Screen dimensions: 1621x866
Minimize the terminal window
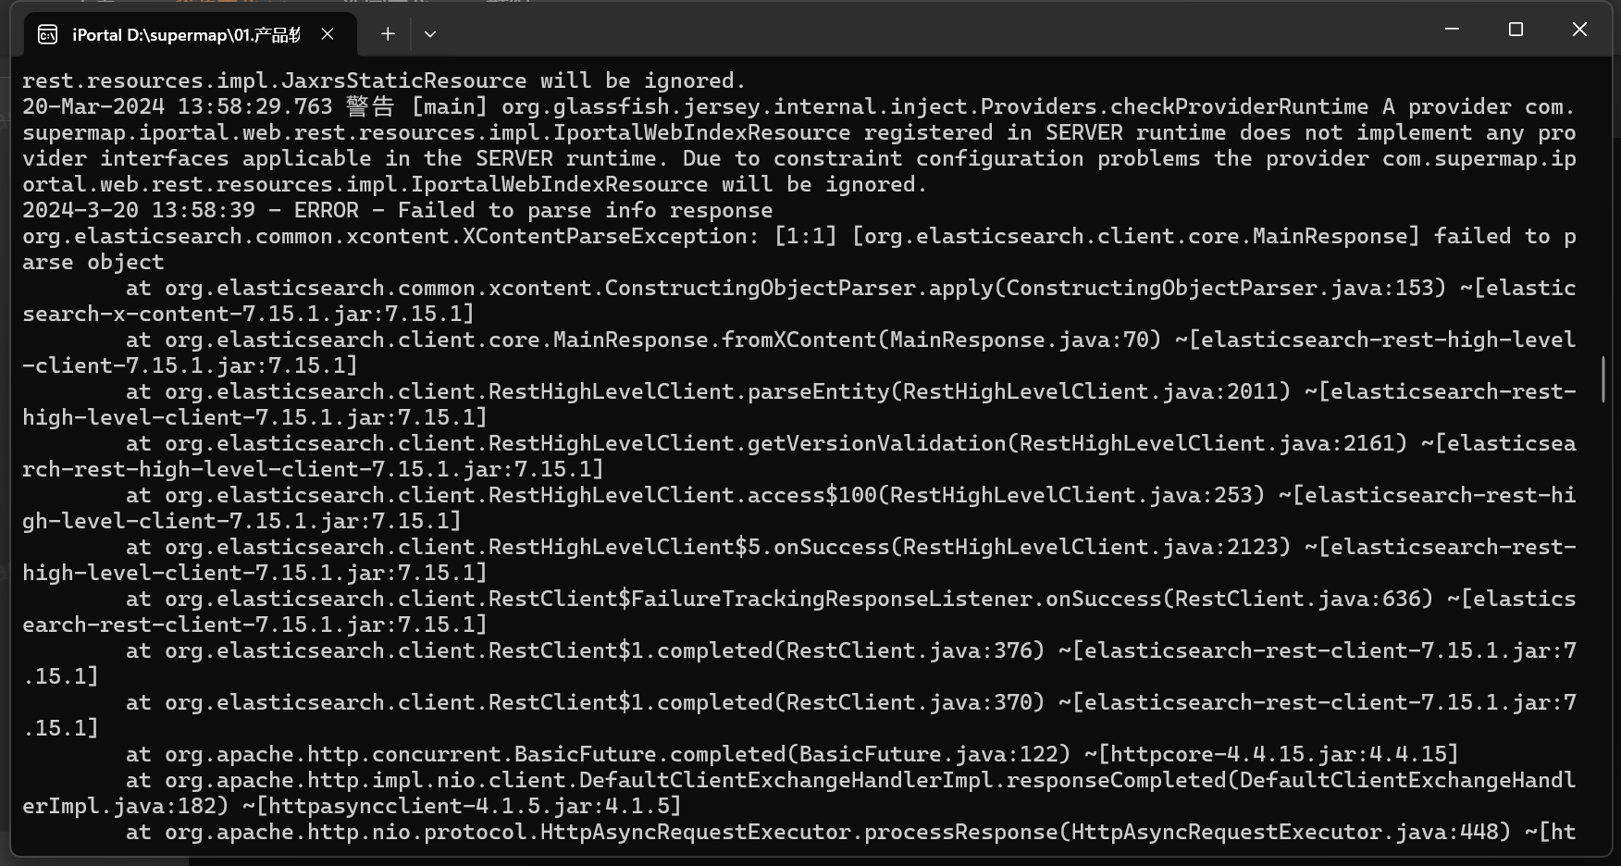coord(1452,30)
